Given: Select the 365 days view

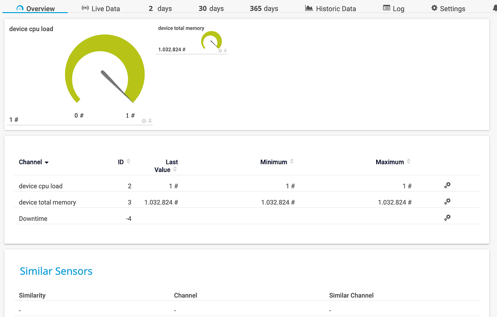Looking at the screenshot, I should click(264, 8).
